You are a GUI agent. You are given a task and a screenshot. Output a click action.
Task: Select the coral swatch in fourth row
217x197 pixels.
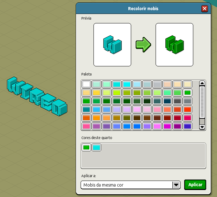(167, 109)
